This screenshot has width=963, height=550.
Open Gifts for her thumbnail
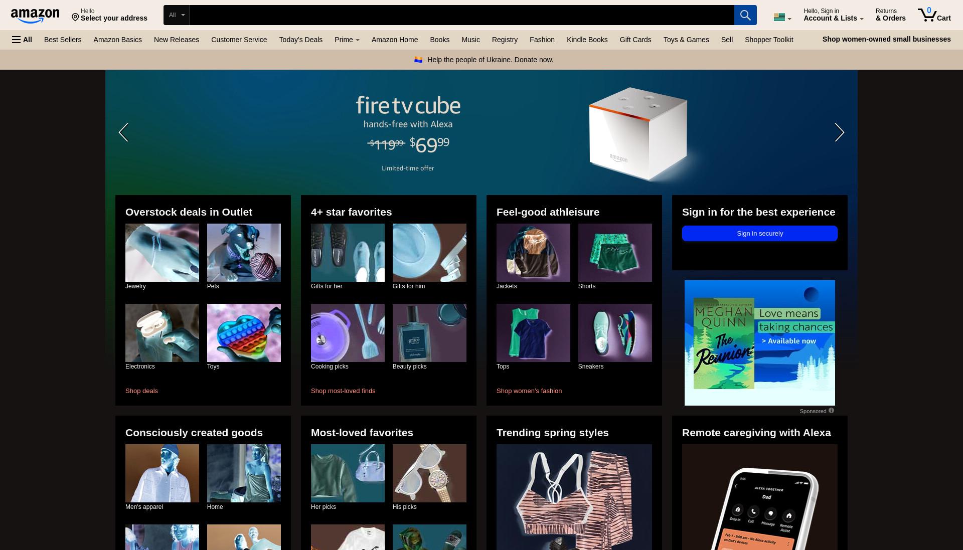pyautogui.click(x=348, y=253)
